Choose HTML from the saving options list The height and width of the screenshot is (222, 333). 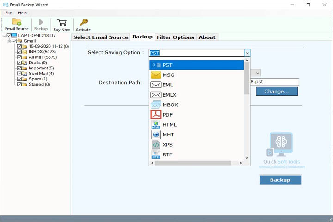pyautogui.click(x=197, y=125)
